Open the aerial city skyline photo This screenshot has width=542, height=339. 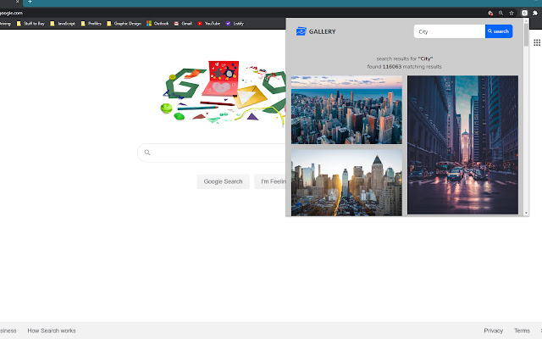(346, 109)
